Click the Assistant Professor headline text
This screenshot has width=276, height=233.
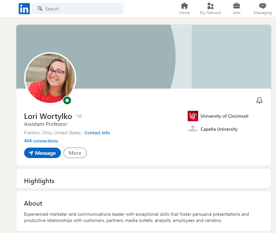click(x=46, y=124)
